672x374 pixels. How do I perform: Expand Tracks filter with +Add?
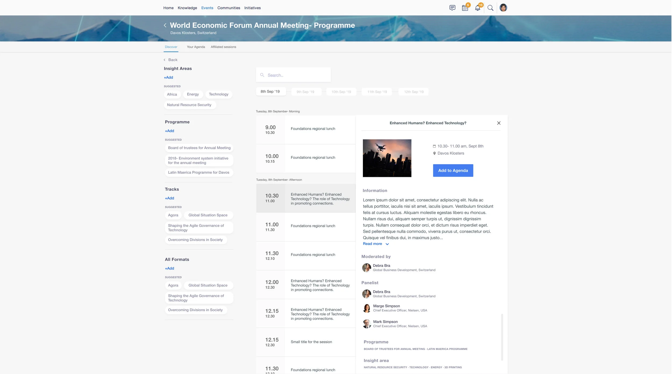(169, 198)
